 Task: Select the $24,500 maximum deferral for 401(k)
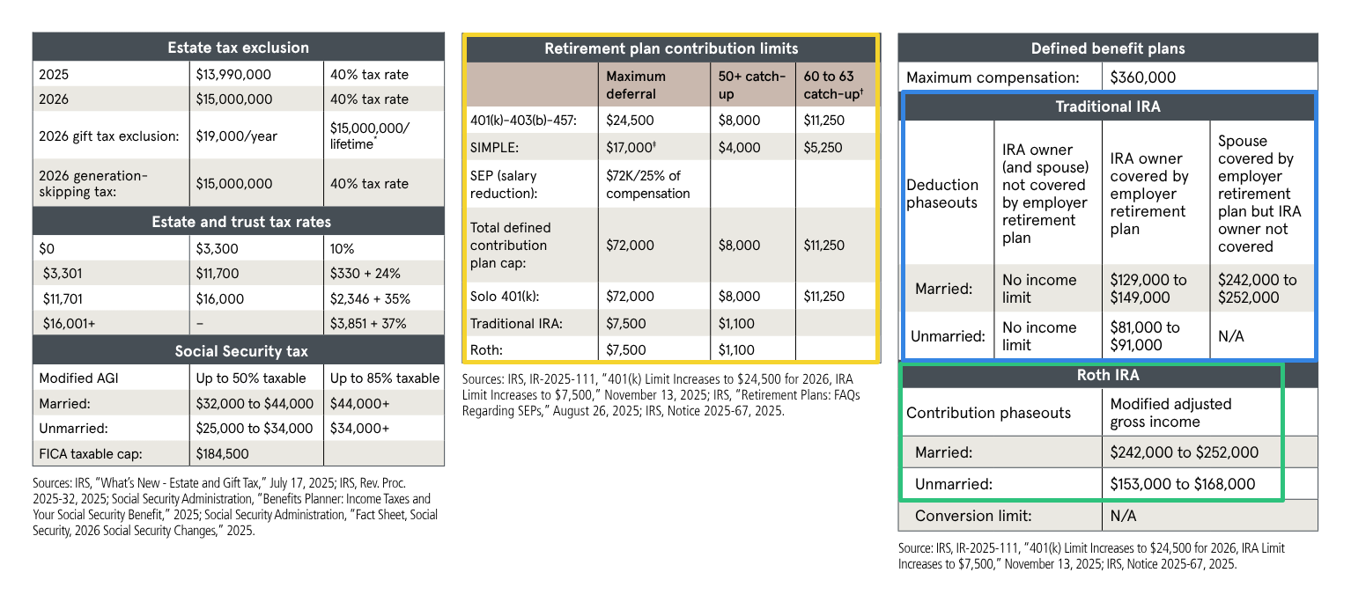631,121
